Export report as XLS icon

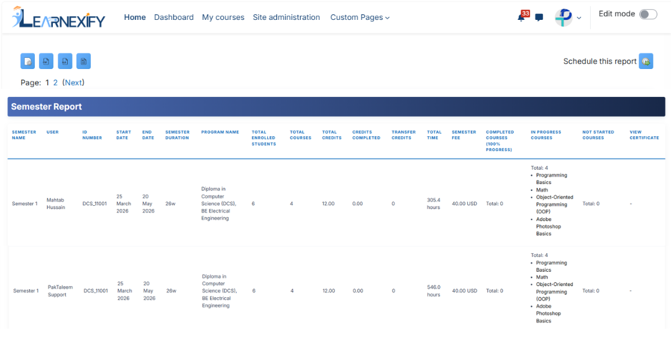65,61
